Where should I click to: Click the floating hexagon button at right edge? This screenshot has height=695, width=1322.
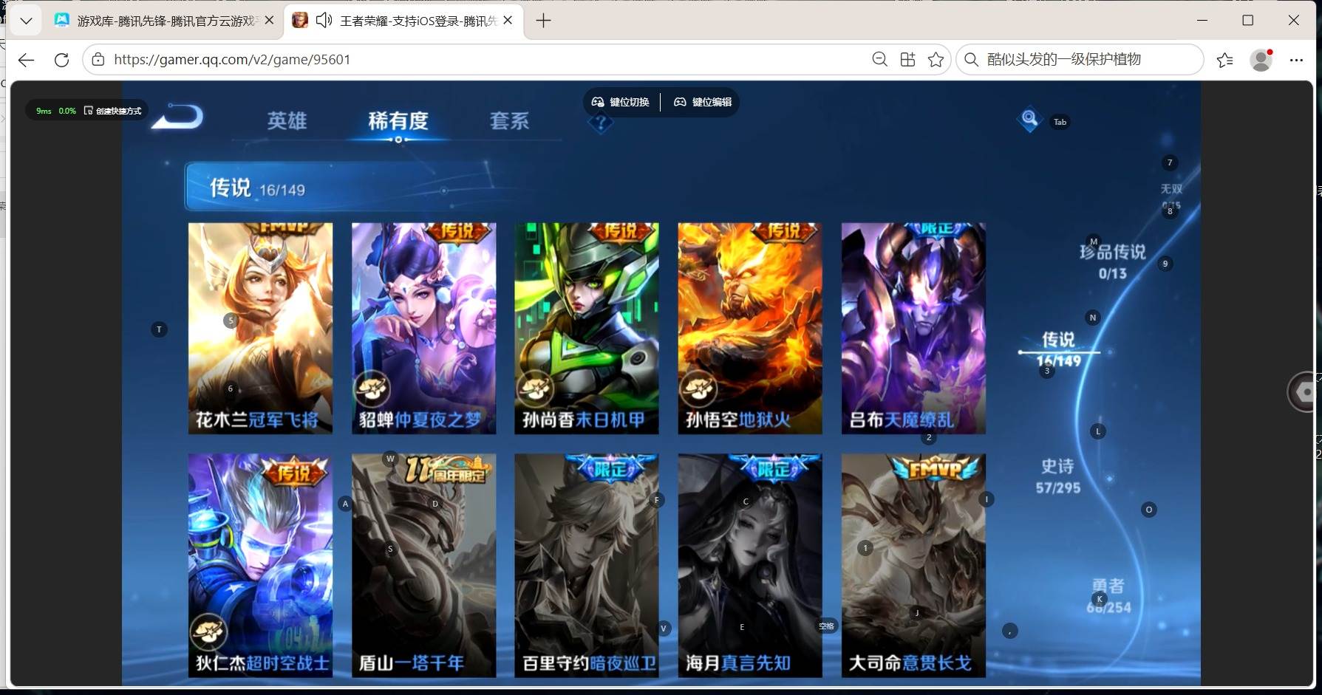click(x=1304, y=392)
